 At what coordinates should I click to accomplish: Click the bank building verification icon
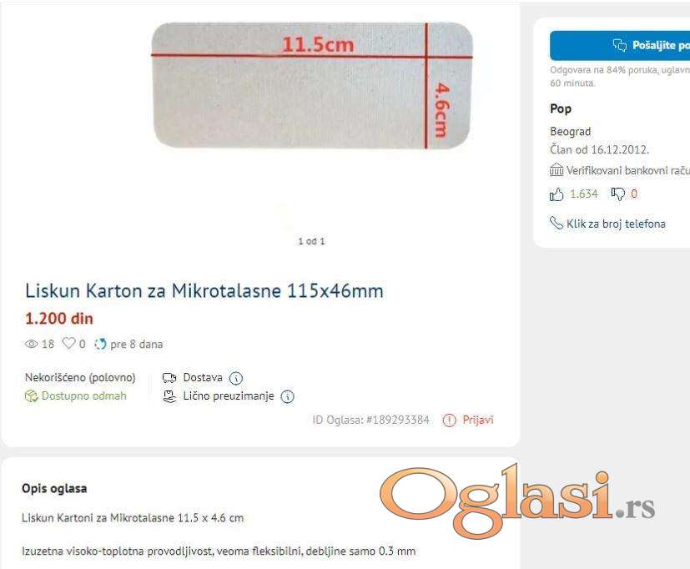pyautogui.click(x=557, y=170)
